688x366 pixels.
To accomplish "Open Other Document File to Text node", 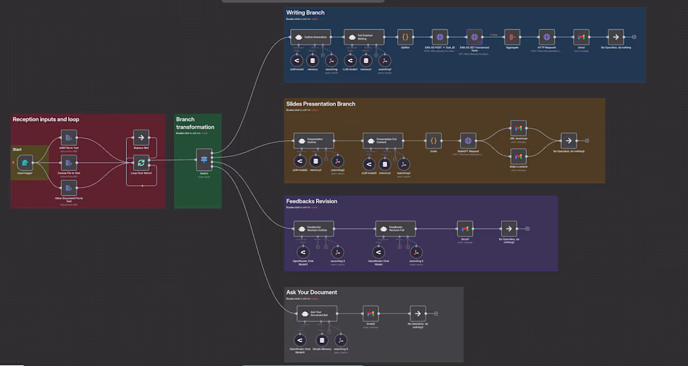I will click(x=69, y=188).
